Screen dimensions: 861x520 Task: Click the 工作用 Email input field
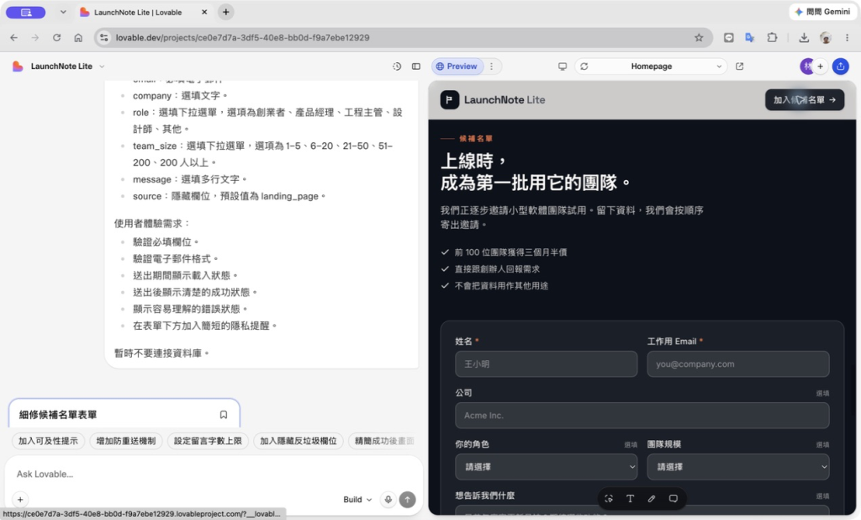pyautogui.click(x=737, y=363)
